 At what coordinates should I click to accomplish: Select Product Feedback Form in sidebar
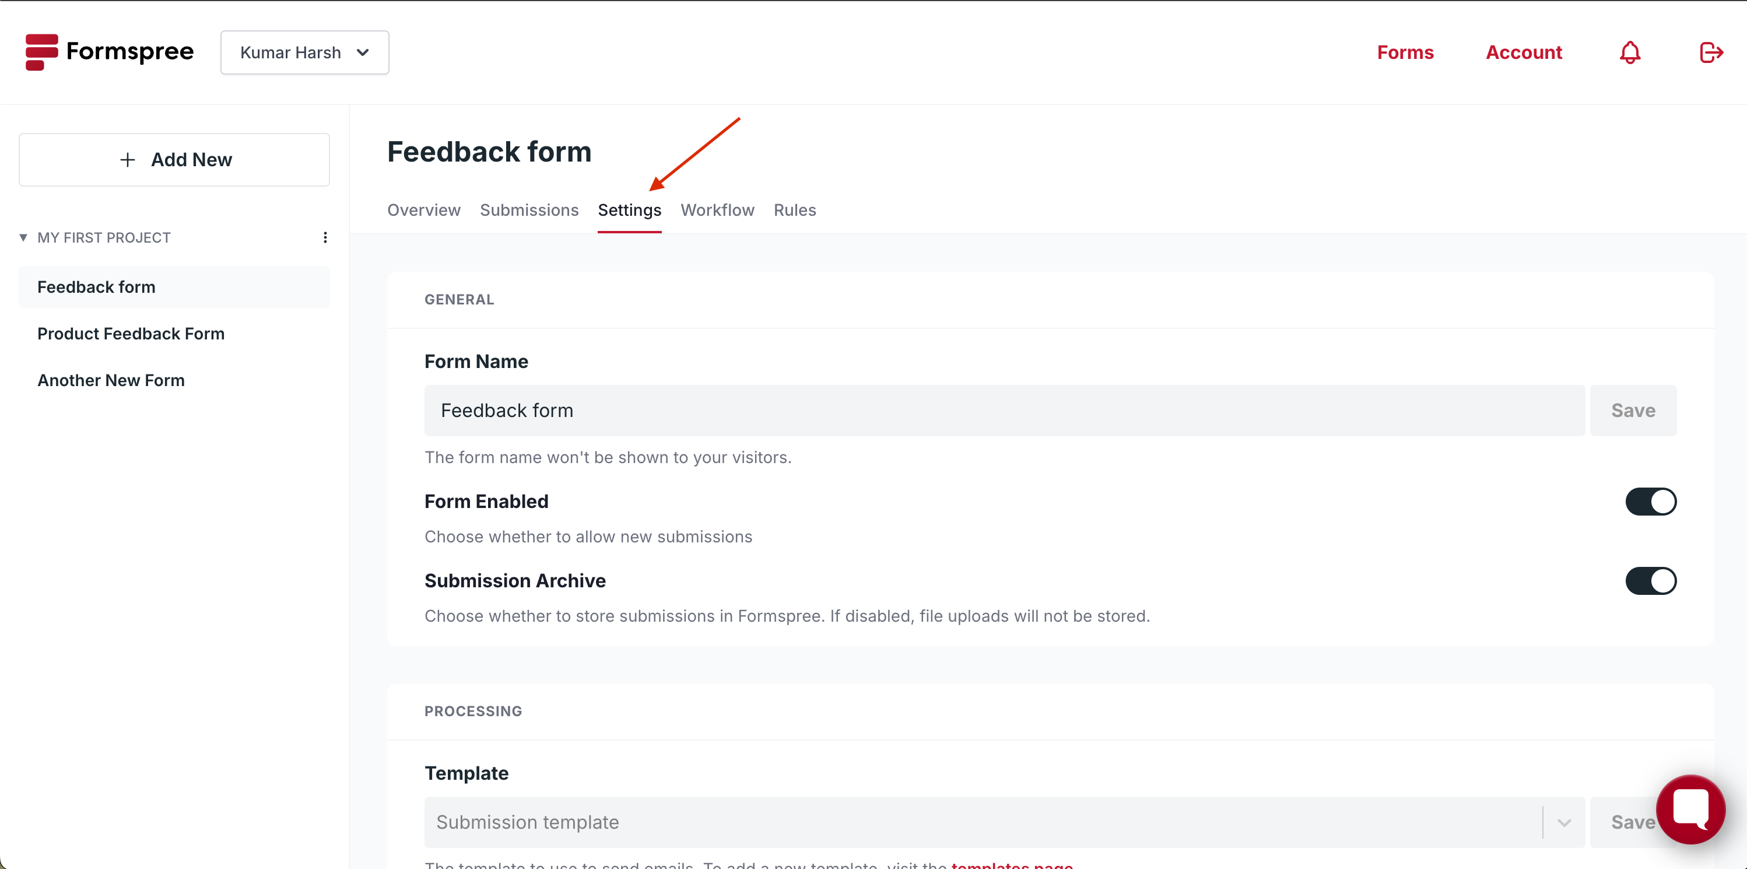pos(131,334)
